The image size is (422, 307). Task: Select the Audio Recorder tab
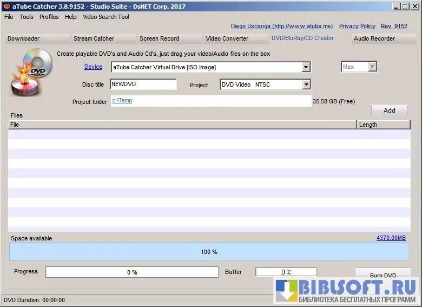click(374, 38)
